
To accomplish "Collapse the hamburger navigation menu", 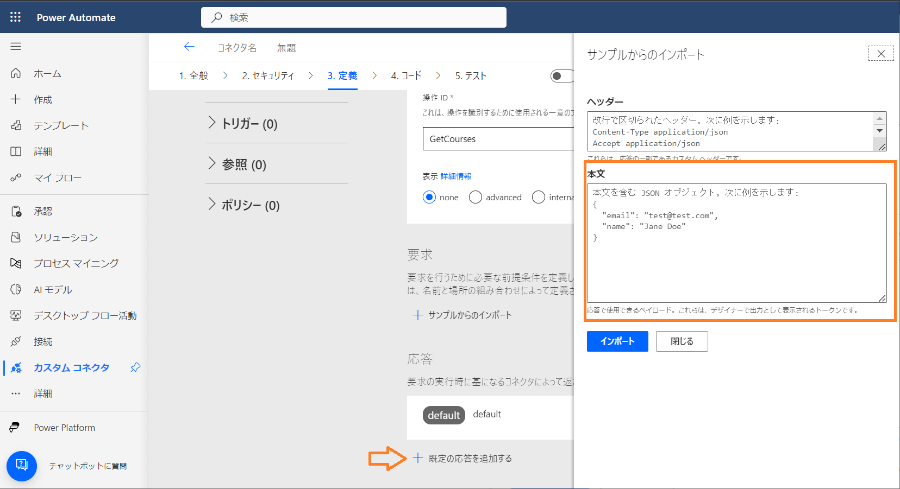I will tap(16, 47).
